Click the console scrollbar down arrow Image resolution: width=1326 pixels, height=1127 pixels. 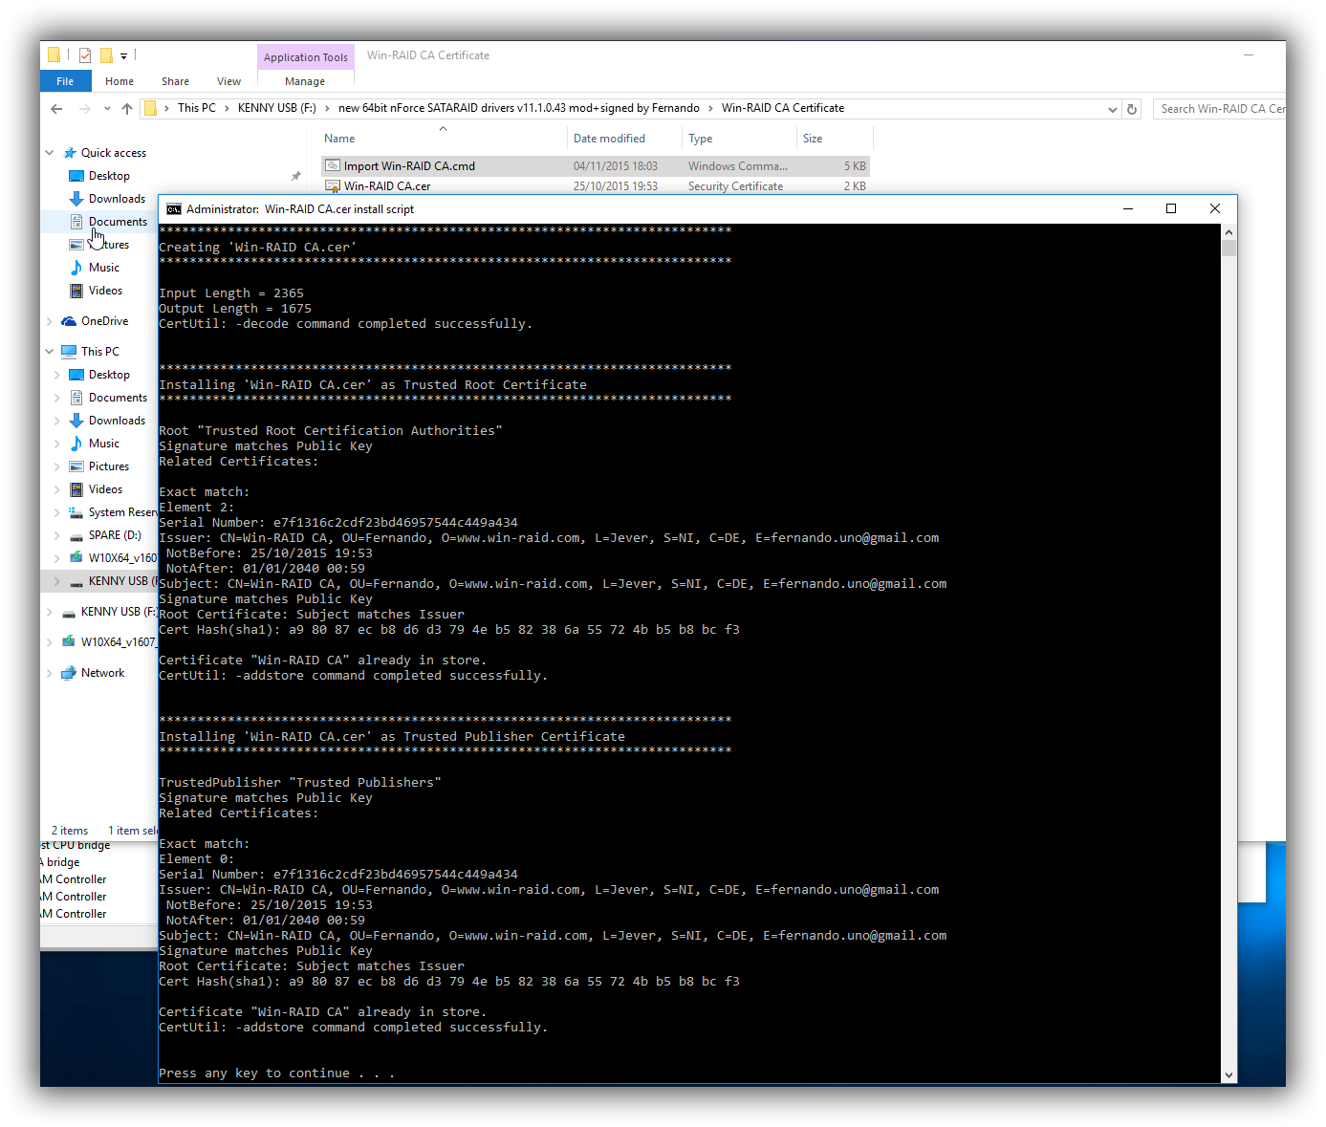point(1228,1075)
